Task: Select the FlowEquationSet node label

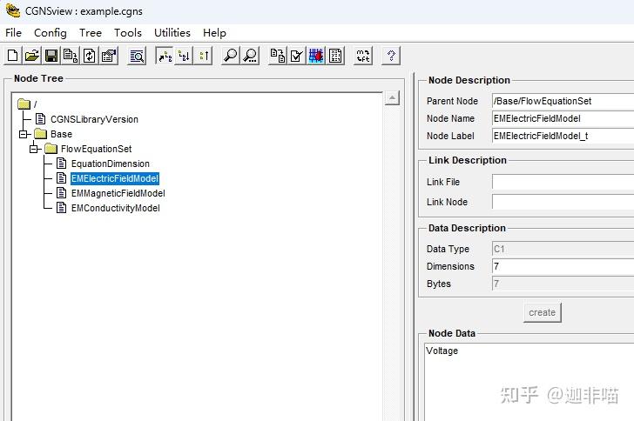Action: 96,149
